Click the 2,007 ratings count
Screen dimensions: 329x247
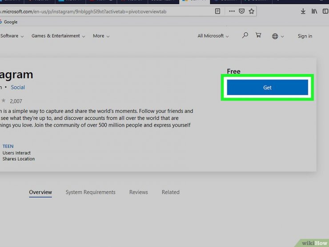(x=16, y=101)
